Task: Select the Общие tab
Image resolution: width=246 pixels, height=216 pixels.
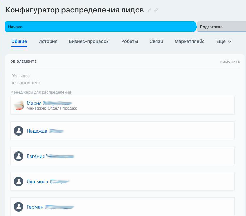Action: (19, 41)
